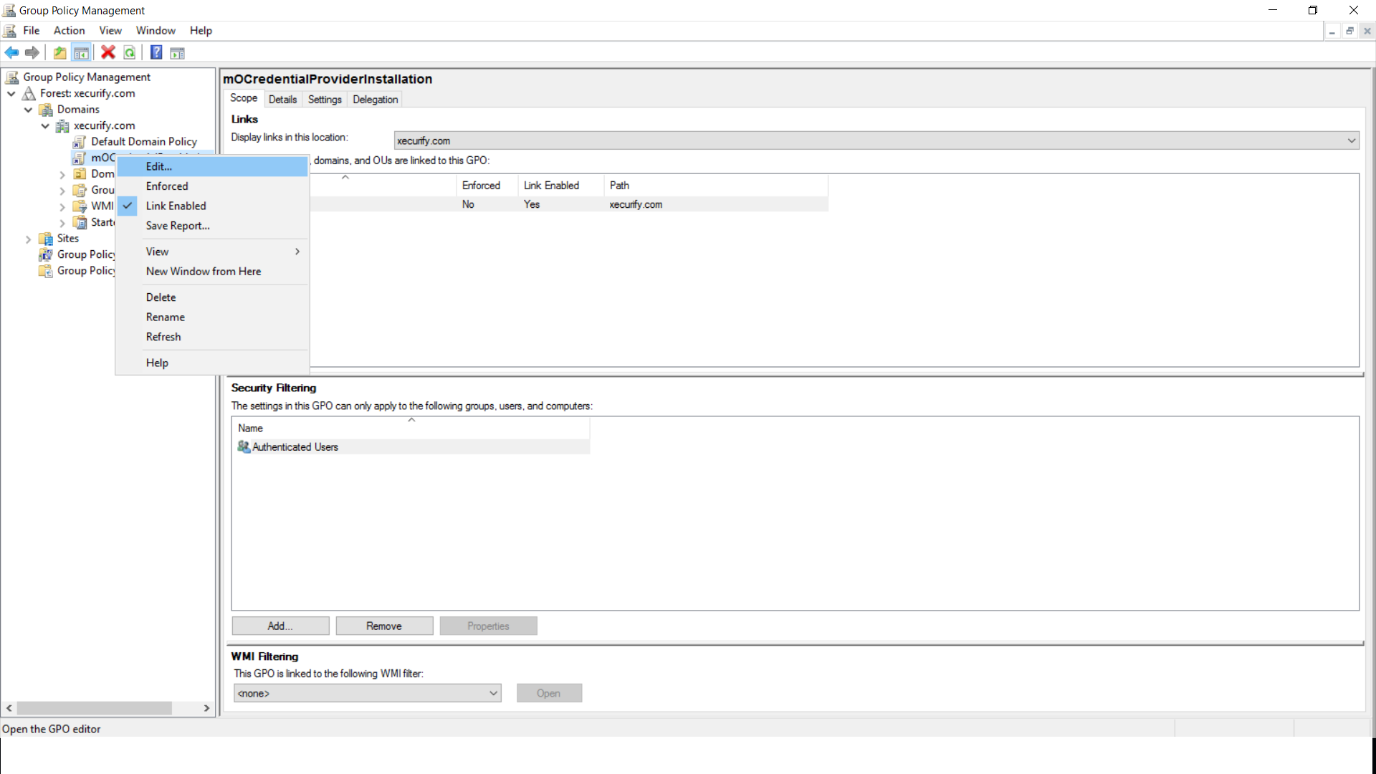Expand the Sites tree node

[29, 239]
